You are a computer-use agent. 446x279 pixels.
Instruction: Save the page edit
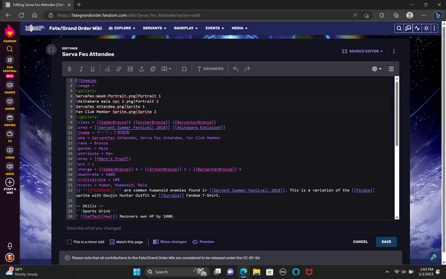click(x=386, y=242)
